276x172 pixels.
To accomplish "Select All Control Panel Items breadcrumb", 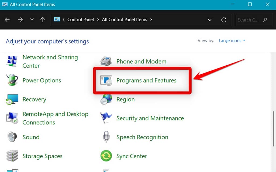I will tap(125, 20).
